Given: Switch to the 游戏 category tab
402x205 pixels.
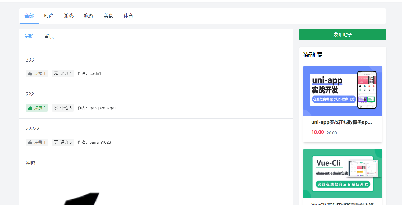Looking at the screenshot, I should click(x=69, y=16).
